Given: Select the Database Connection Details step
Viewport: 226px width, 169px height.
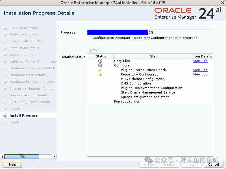Looking at the screenshot, I should pos(33,68).
